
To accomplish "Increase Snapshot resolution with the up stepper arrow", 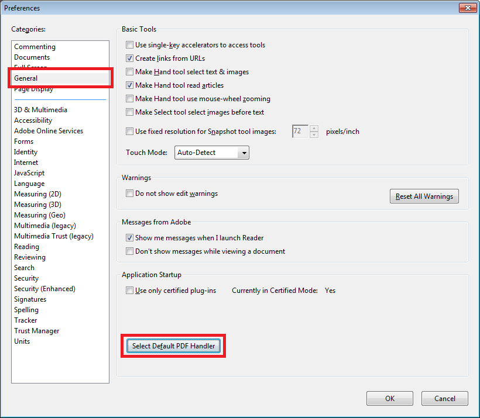I will click(x=314, y=128).
